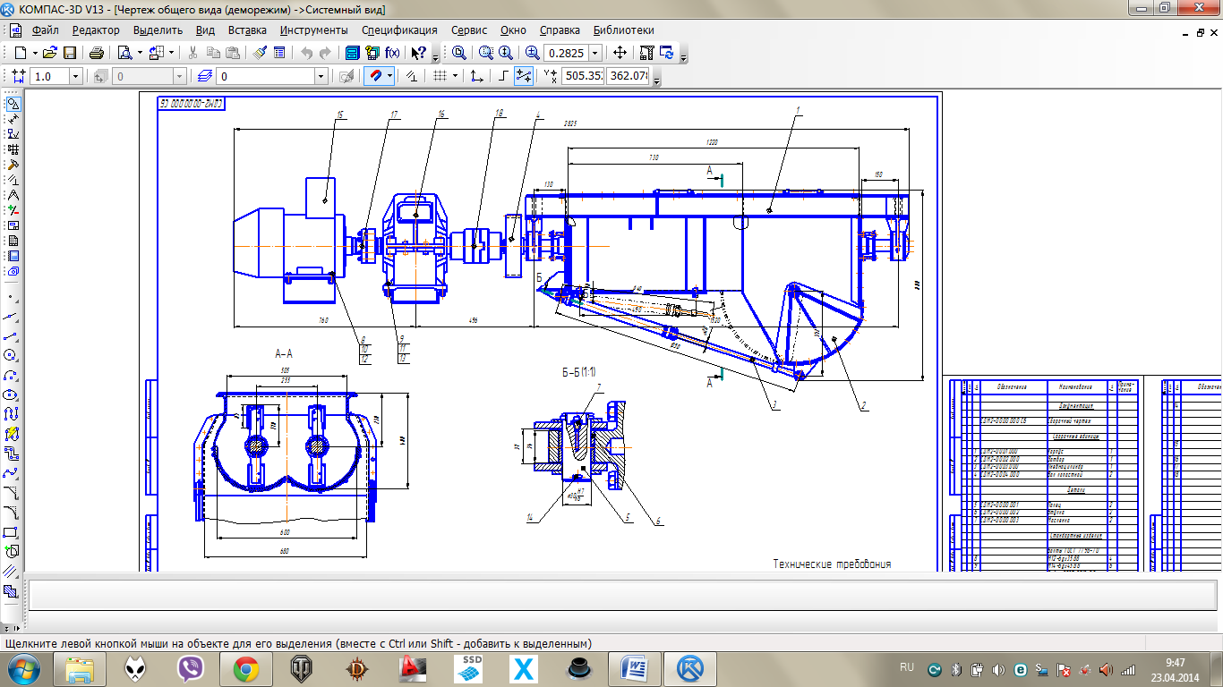Expand the Print Preview dropdown arrow
The width and height of the screenshot is (1223, 687).
pyautogui.click(x=140, y=53)
